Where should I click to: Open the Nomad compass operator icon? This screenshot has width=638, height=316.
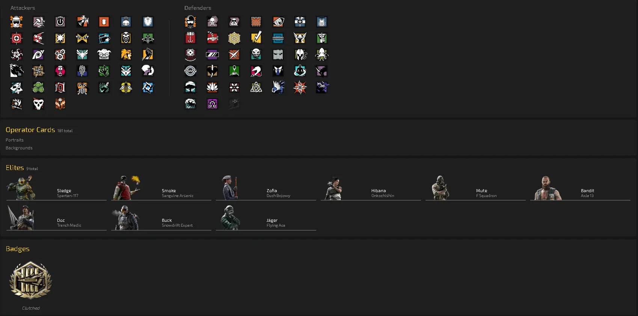pos(38,71)
